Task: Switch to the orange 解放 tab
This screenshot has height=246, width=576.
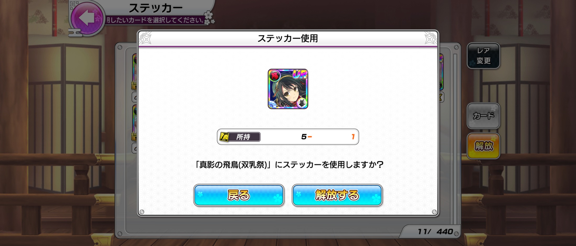Action: [x=483, y=146]
